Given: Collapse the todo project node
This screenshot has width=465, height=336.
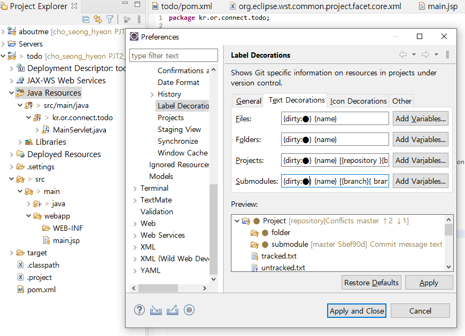Looking at the screenshot, I should click(3, 56).
